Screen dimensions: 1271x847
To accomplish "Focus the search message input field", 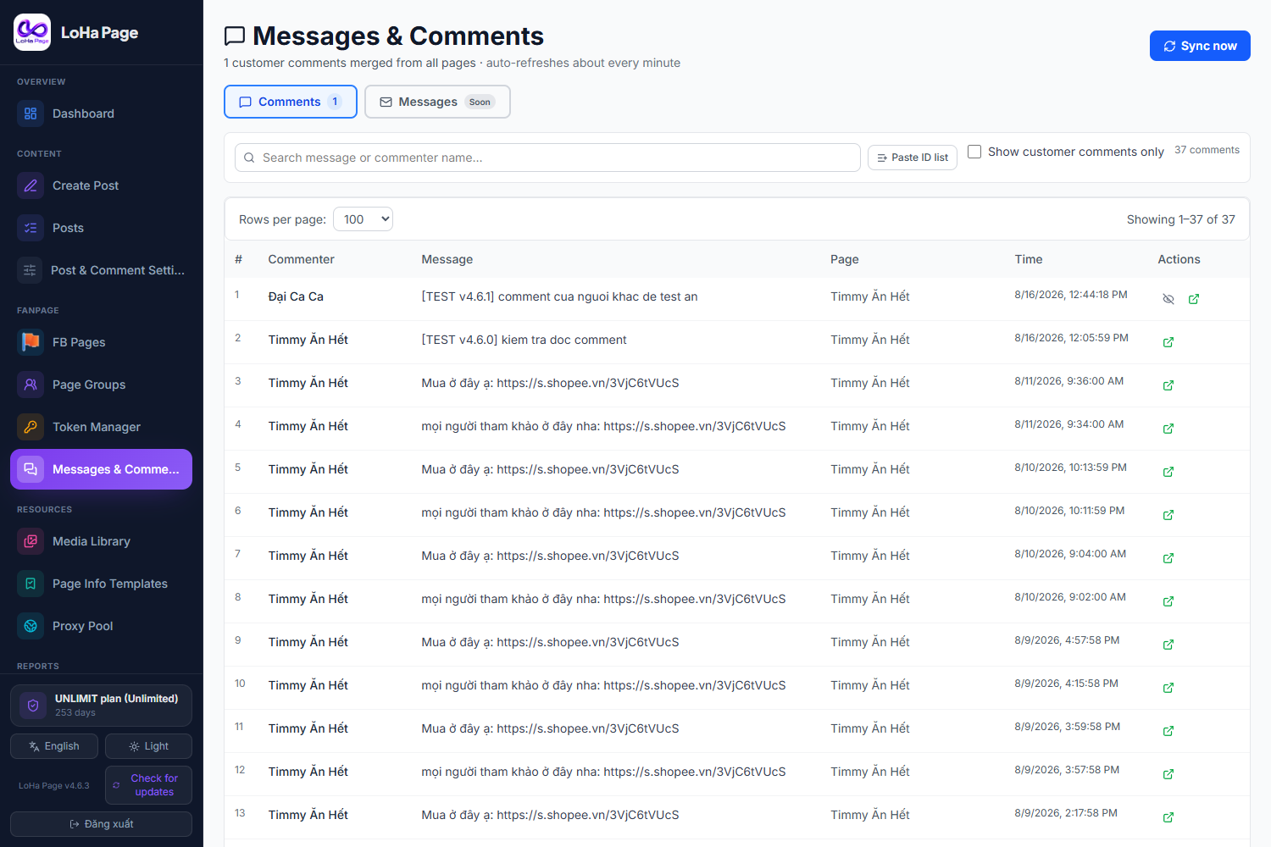I will [x=547, y=158].
